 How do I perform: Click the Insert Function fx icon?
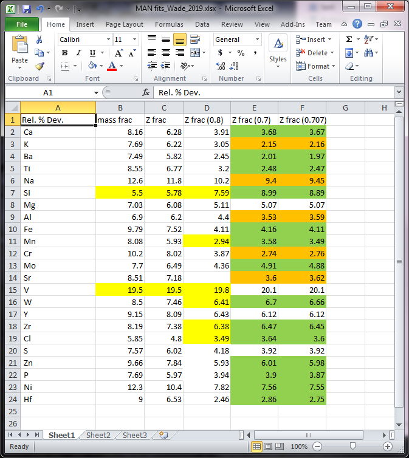coord(146,92)
